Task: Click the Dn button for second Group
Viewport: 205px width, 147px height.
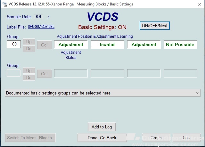Action: click(x=29, y=78)
